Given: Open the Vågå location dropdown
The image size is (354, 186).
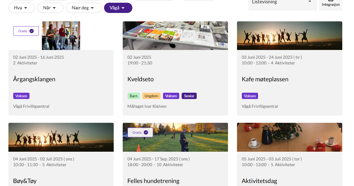Looking at the screenshot, I should tap(118, 8).
